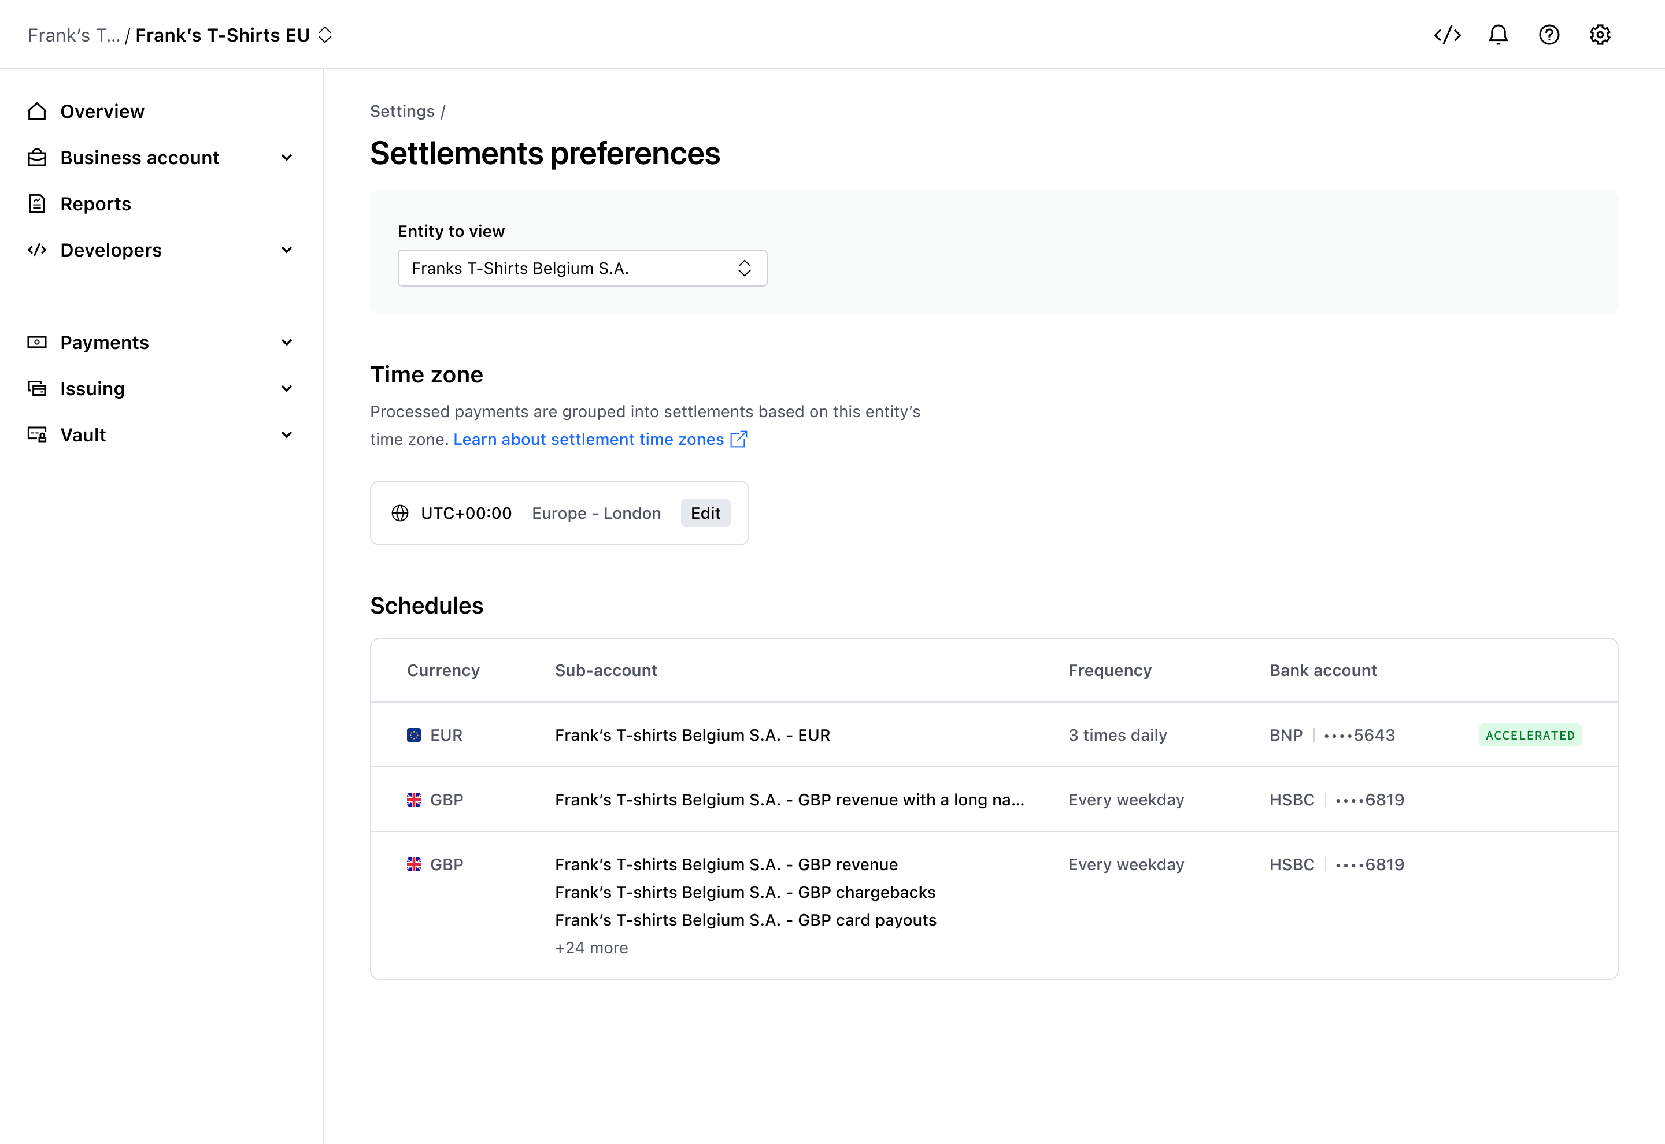Click the Business account briefcase icon
Viewport: 1665px width, 1144px height.
pos(37,158)
